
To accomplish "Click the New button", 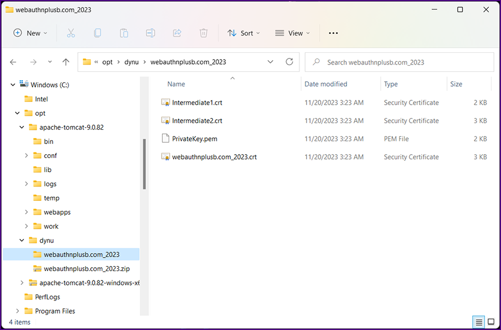I will click(x=31, y=33).
